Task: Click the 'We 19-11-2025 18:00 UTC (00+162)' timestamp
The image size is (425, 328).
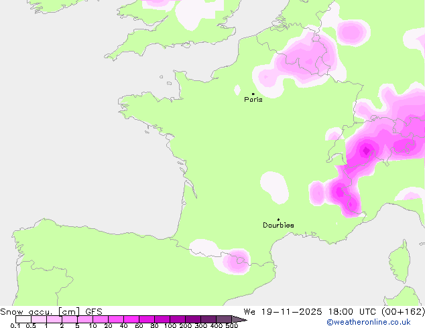Action: click(335, 312)
